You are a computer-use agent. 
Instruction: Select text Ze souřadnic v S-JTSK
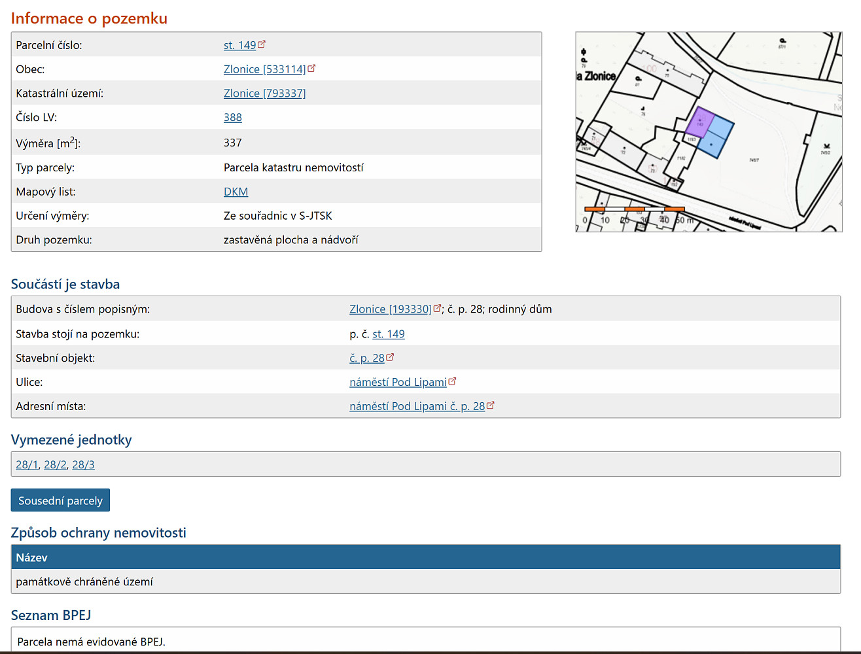coord(278,216)
